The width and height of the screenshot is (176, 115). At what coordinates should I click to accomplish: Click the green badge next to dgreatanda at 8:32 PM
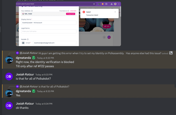34,58
